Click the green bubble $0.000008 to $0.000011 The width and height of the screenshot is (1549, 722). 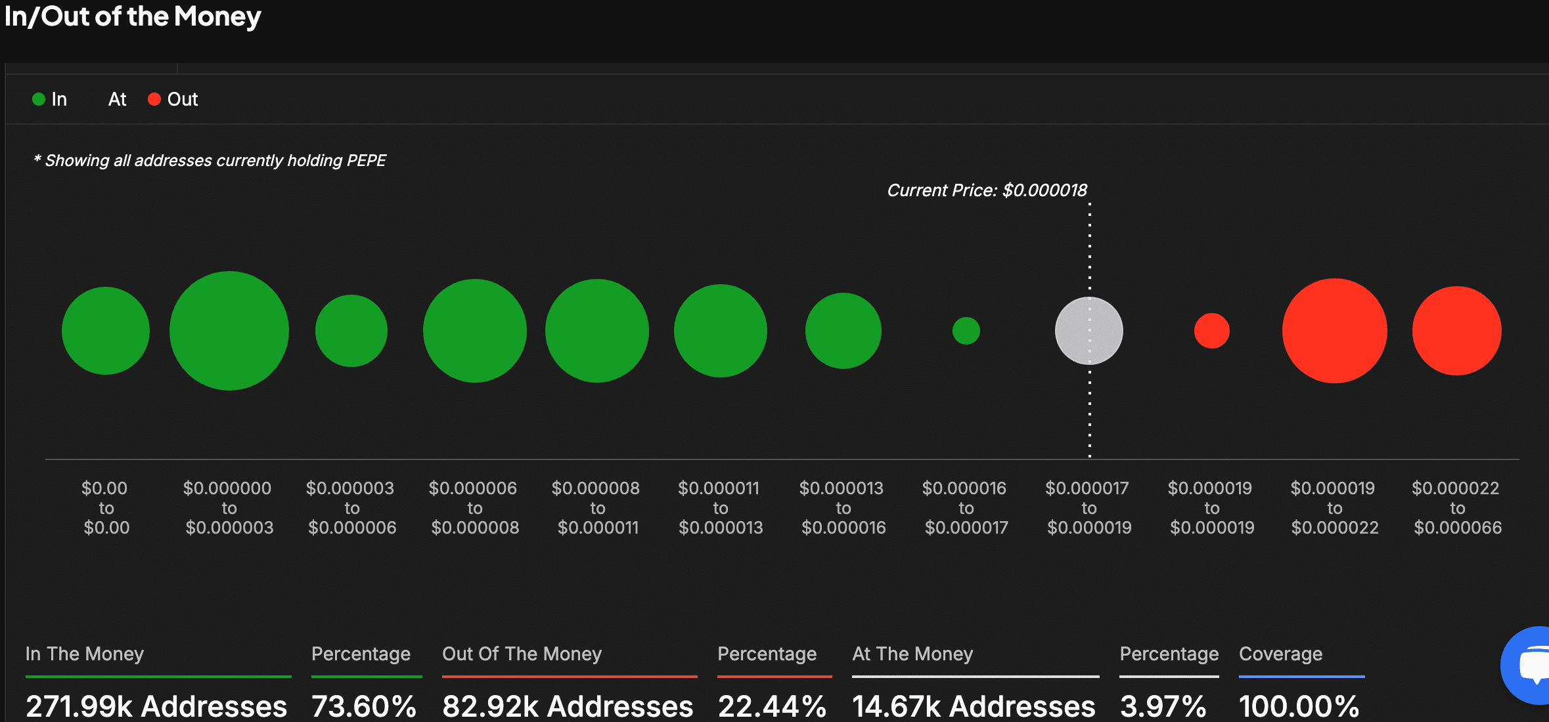(597, 331)
